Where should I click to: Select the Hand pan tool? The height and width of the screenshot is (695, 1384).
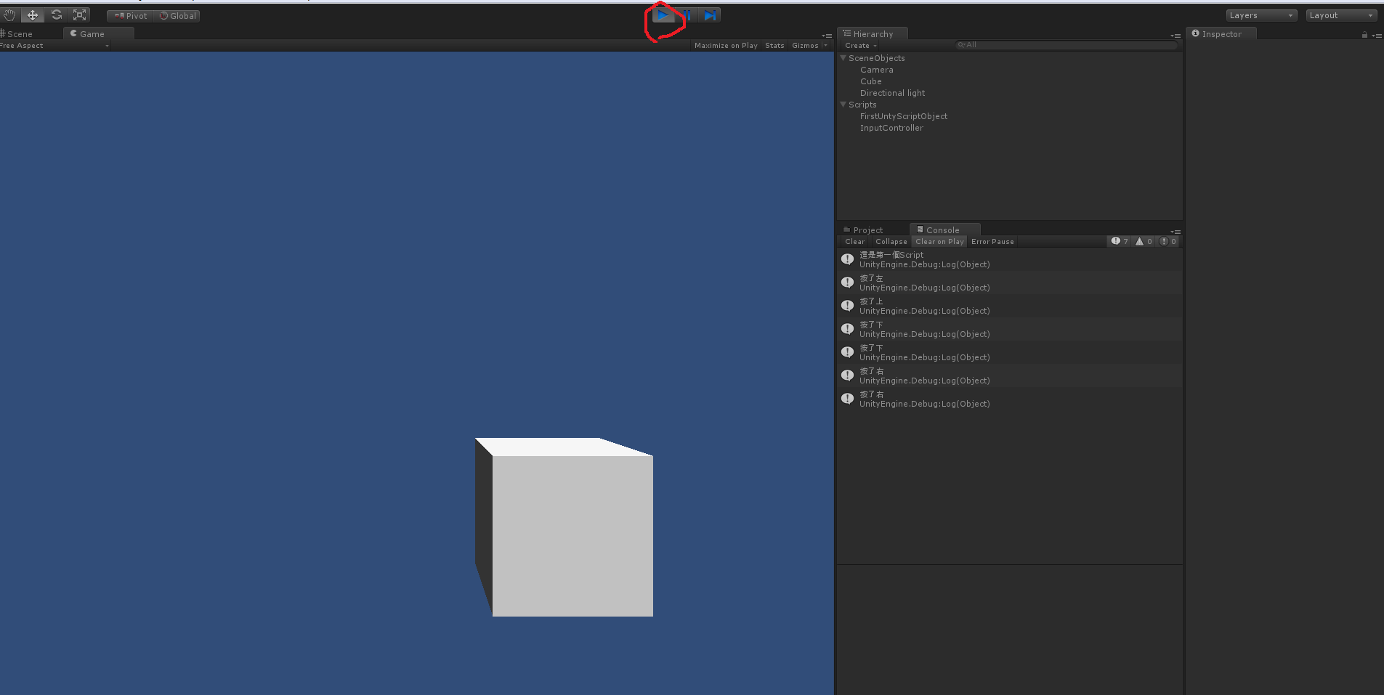[9, 15]
